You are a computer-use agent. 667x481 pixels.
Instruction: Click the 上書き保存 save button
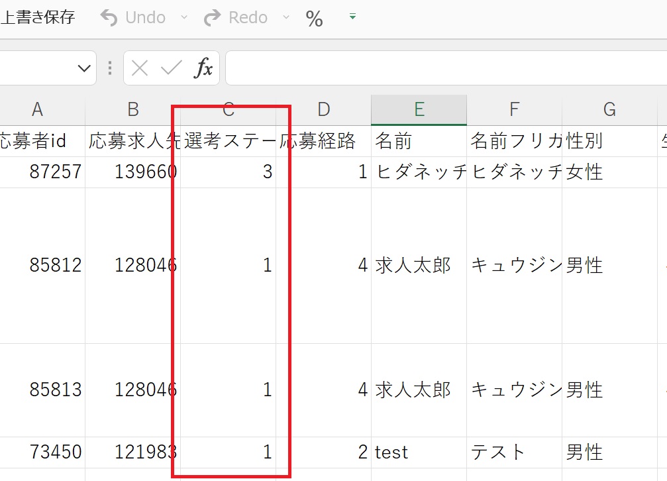click(x=37, y=17)
